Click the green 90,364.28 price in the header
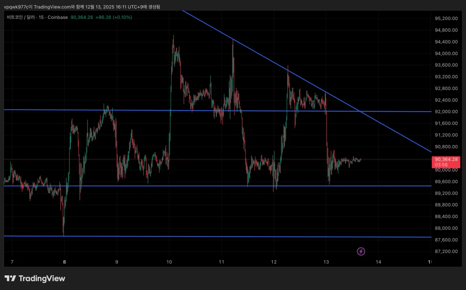 pos(82,17)
